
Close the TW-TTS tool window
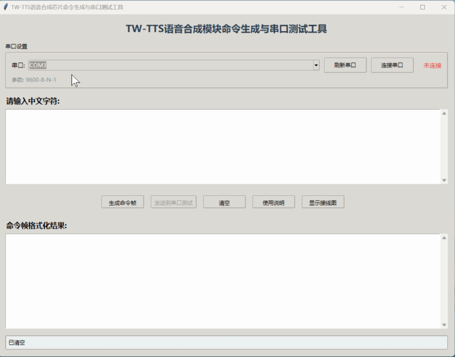tap(444, 7)
